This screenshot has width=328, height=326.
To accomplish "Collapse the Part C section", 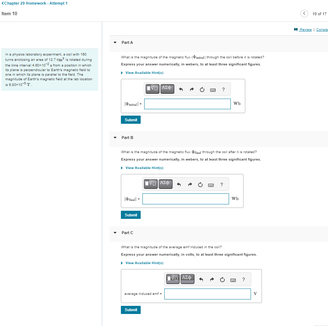I will 115,233.
